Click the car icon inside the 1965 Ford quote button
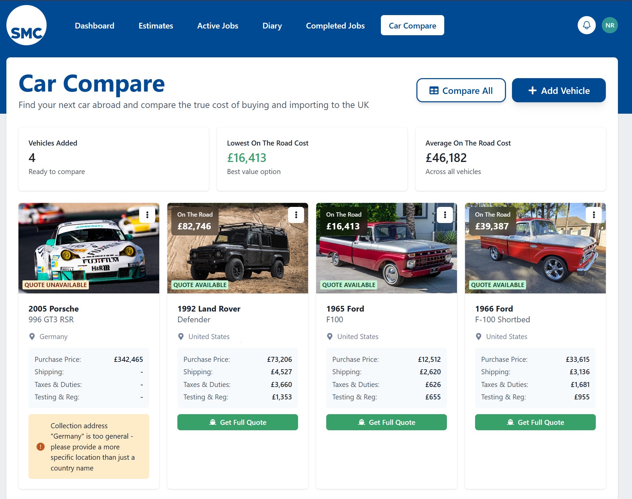This screenshot has height=499, width=632. [x=361, y=422]
